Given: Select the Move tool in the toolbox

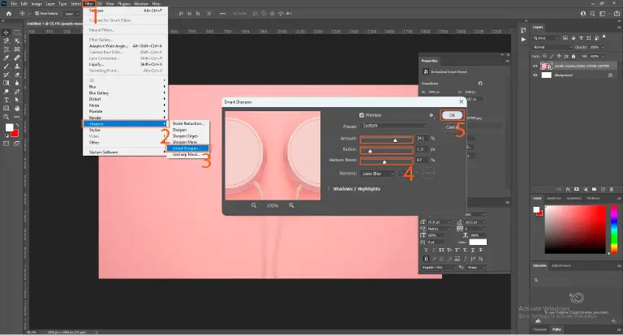Looking at the screenshot, I should 6,32.
